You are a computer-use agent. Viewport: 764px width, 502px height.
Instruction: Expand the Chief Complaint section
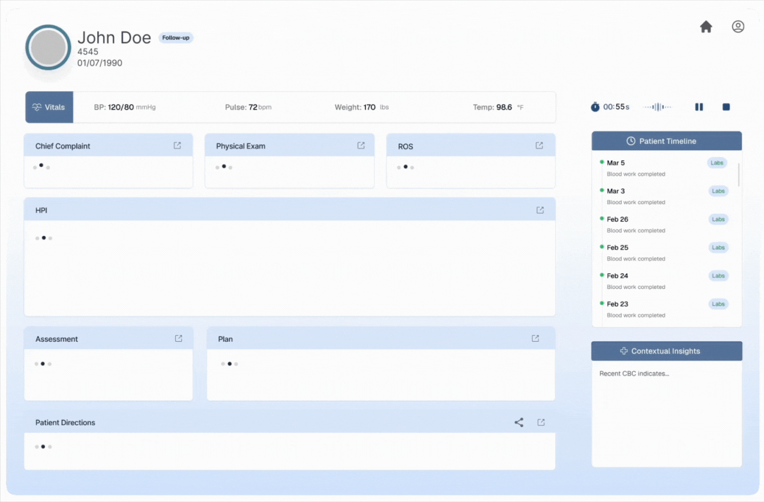177,145
